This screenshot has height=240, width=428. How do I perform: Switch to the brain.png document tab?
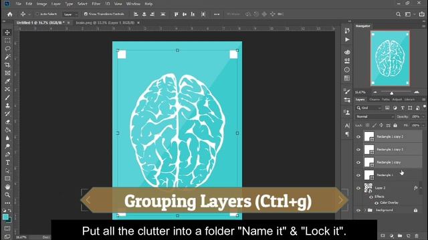(105, 23)
